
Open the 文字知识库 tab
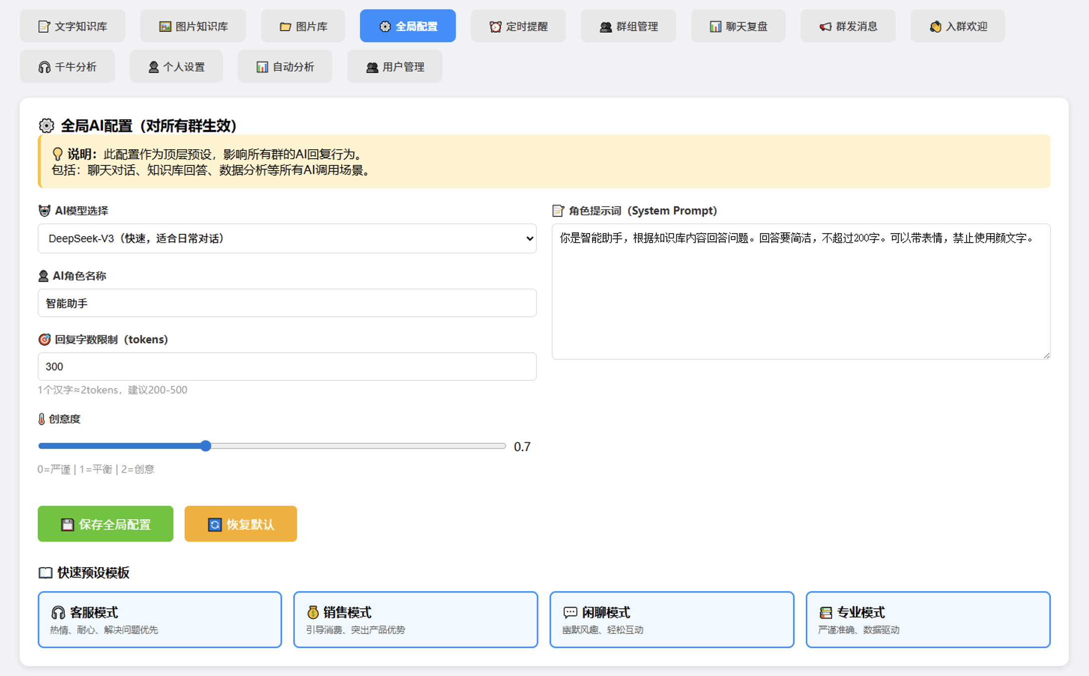click(x=72, y=26)
